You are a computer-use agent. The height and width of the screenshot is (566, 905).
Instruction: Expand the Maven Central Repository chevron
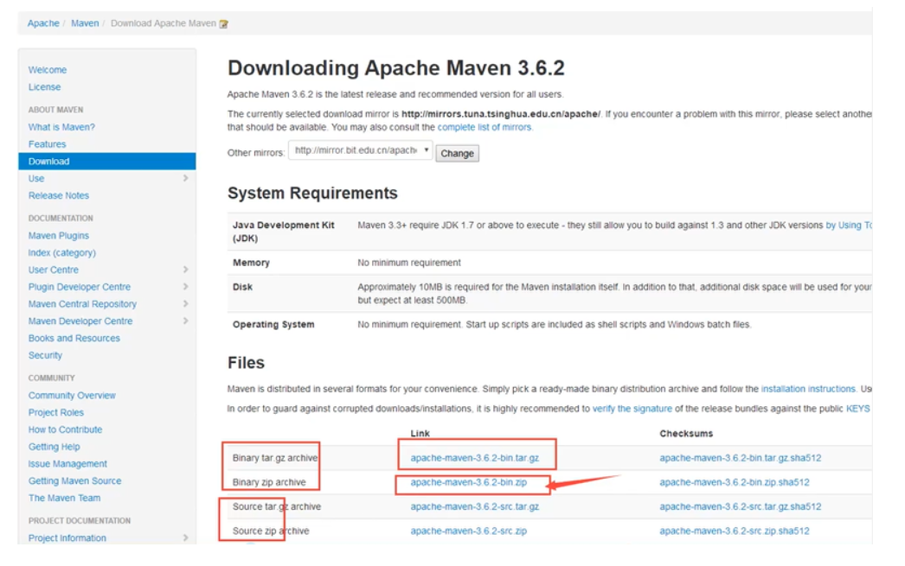tap(185, 304)
